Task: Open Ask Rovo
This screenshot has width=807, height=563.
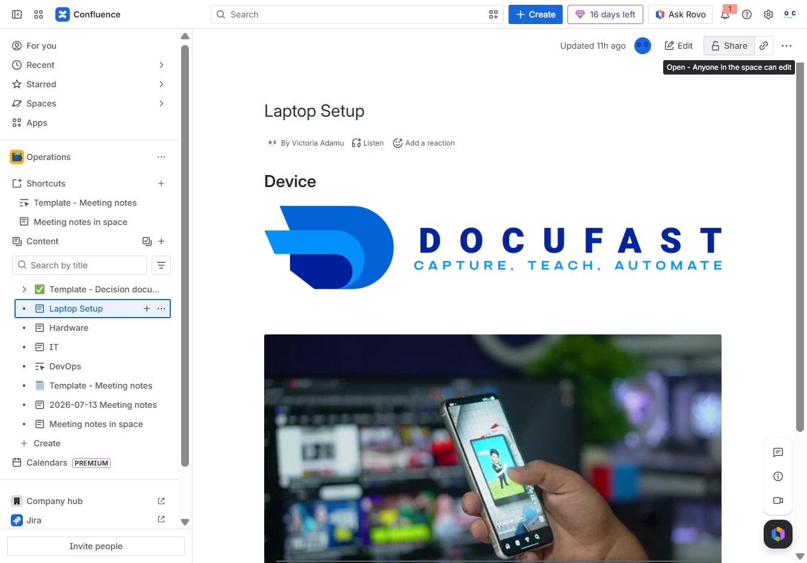Action: point(681,14)
